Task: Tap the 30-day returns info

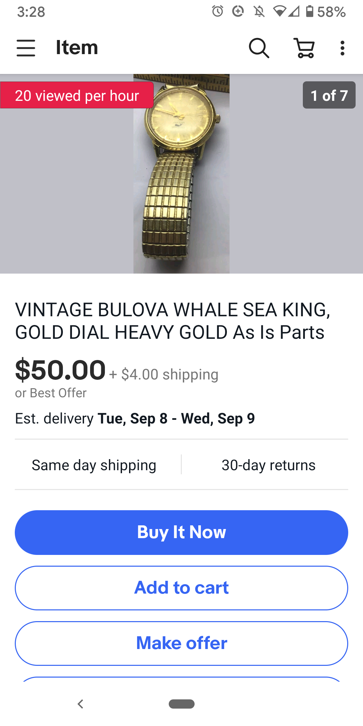Action: pyautogui.click(x=268, y=465)
